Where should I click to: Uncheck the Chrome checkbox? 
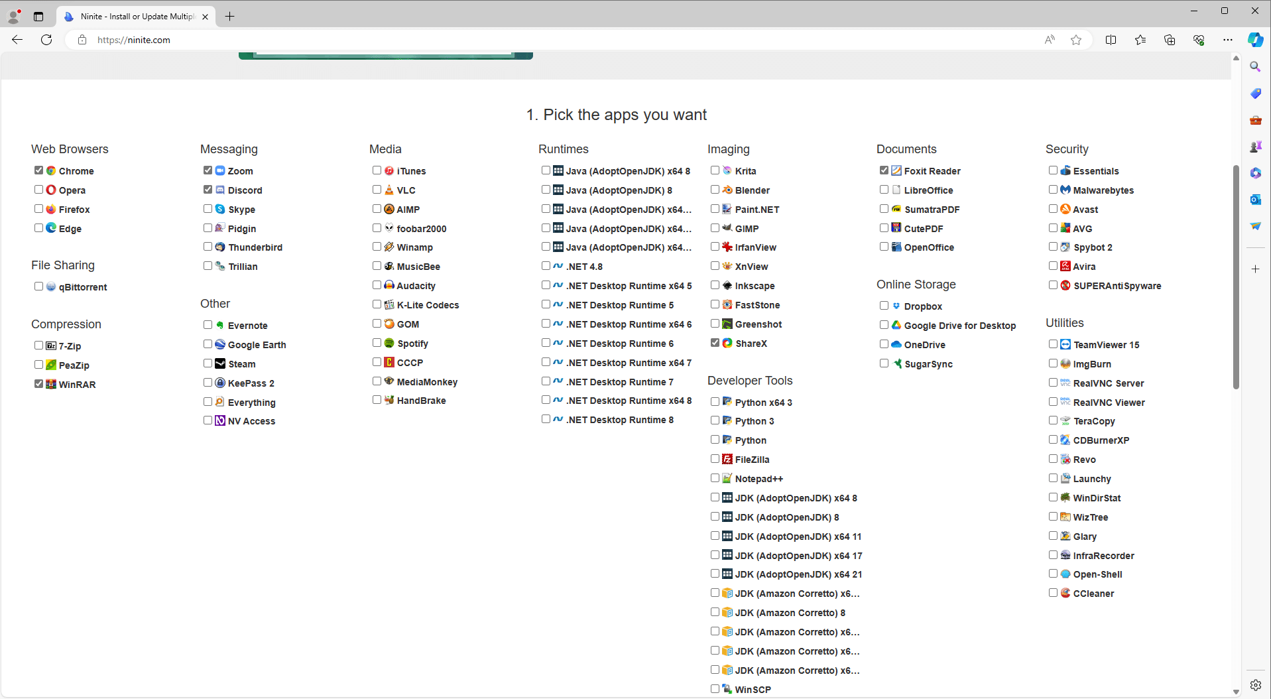coord(38,170)
